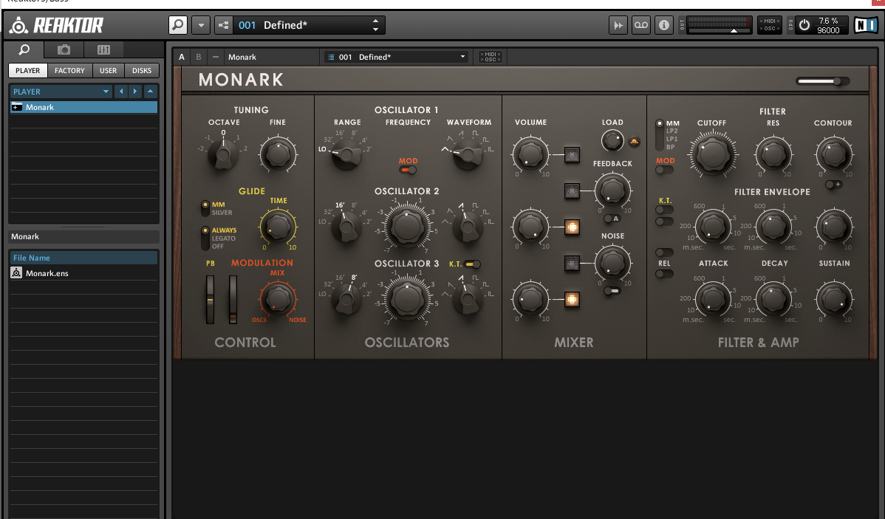Click the browser forward arrow
This screenshot has height=519, width=885.
(135, 92)
